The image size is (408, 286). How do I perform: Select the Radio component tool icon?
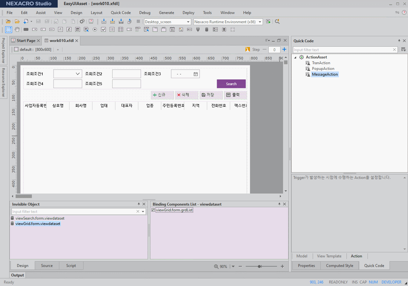(x=95, y=30)
